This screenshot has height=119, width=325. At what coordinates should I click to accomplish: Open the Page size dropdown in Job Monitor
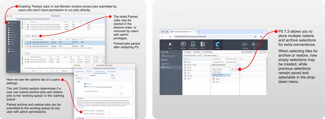[58, 71]
